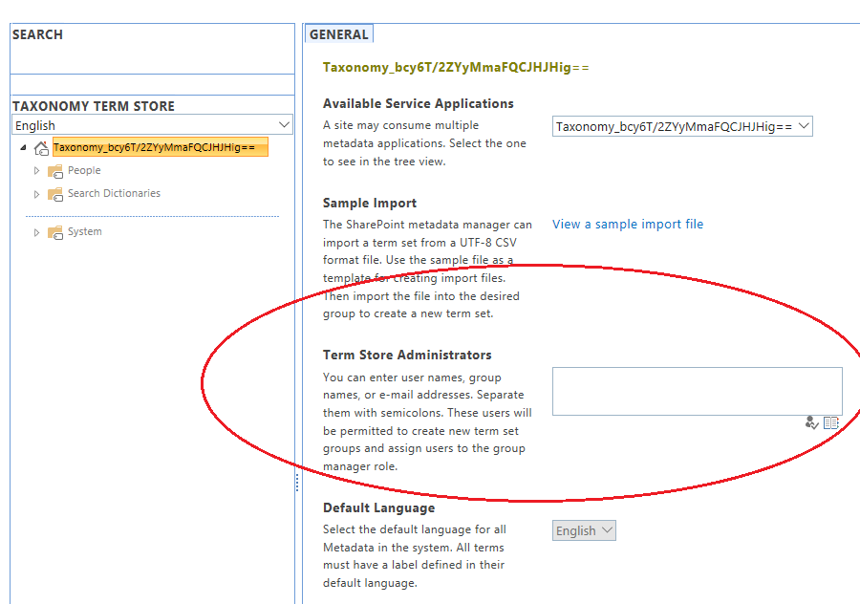
Task: Click the Check Names icon under administrators box
Action: (811, 423)
